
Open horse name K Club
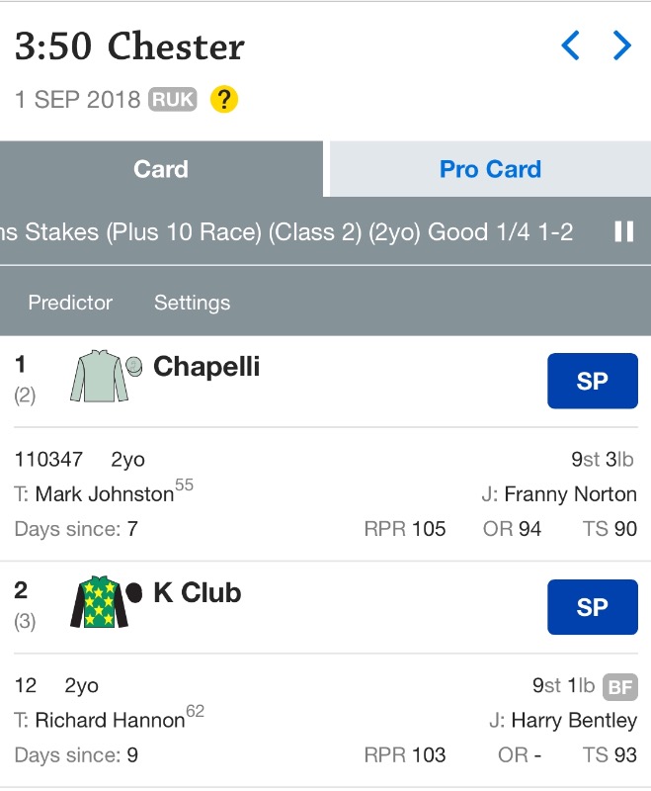click(198, 592)
